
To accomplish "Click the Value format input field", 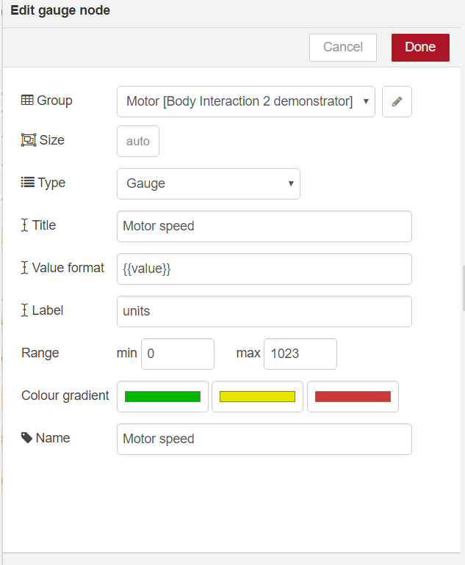I will click(x=264, y=269).
